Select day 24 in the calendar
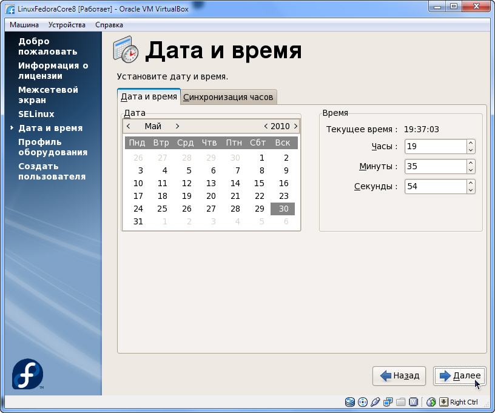Screen dimensions: 495x413 (138, 209)
